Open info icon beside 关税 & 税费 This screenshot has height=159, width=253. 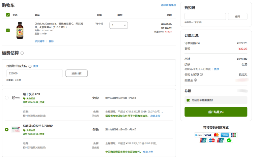201,74
